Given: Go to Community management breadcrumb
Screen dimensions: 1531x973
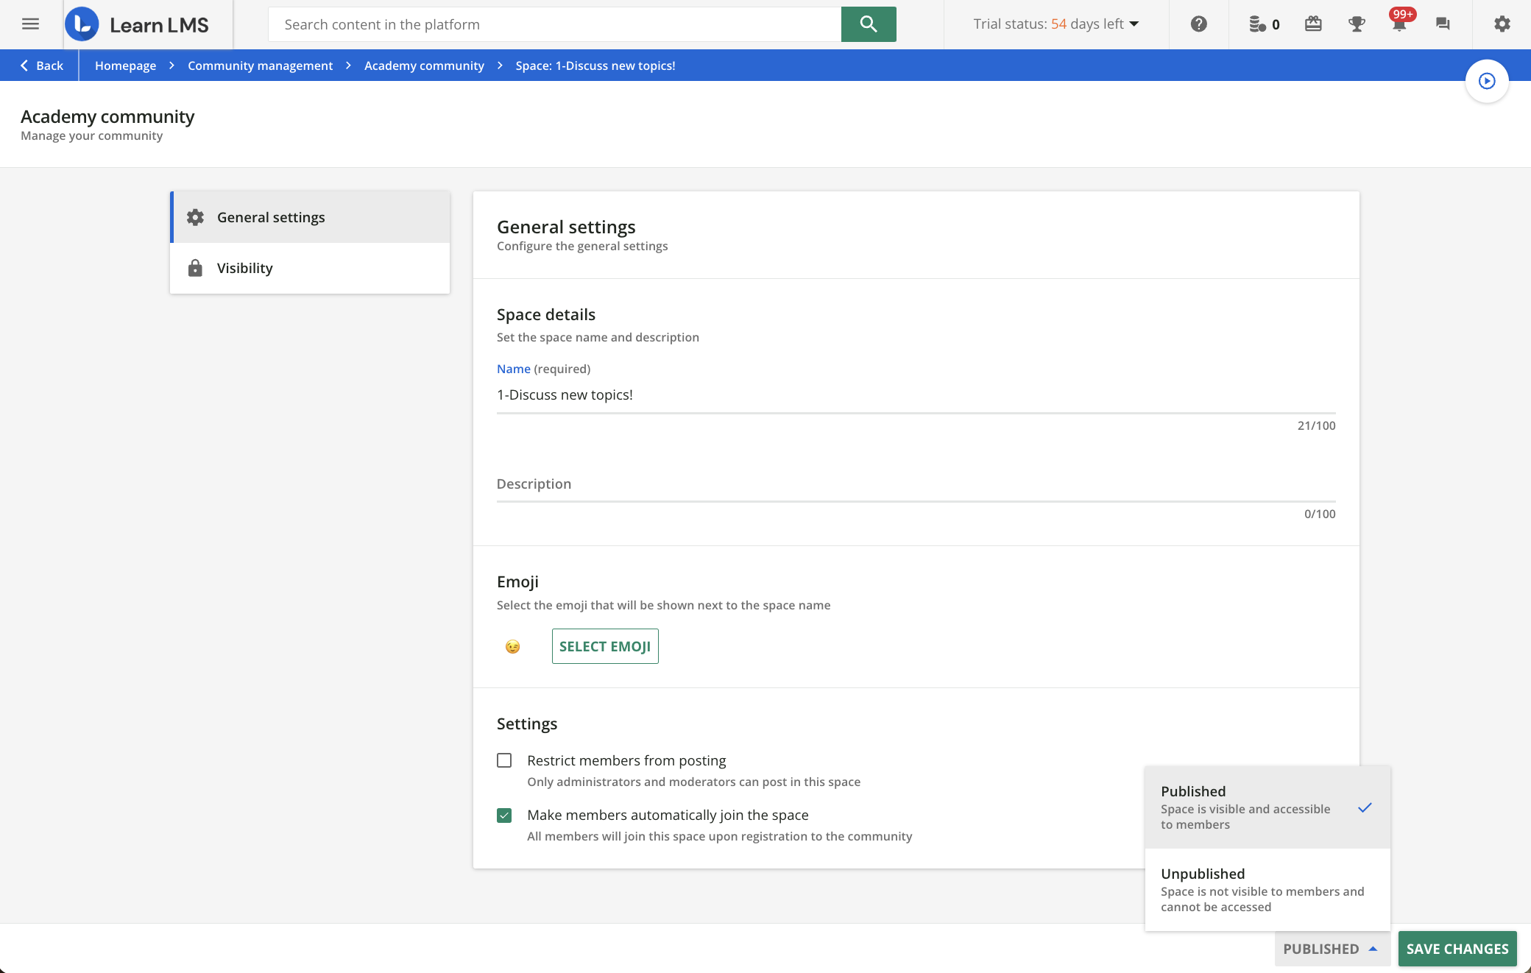Looking at the screenshot, I should click(x=261, y=66).
